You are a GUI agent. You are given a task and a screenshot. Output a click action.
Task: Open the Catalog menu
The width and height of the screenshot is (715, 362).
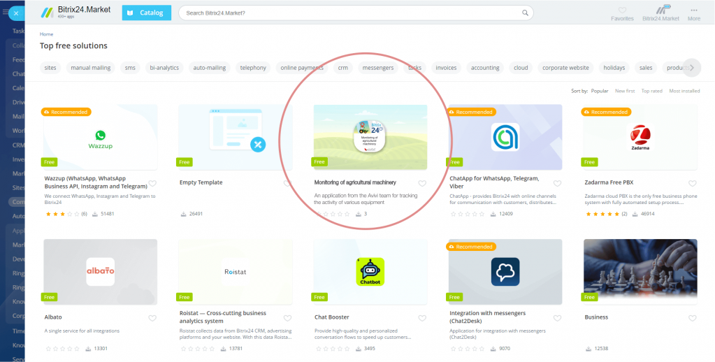tap(146, 13)
